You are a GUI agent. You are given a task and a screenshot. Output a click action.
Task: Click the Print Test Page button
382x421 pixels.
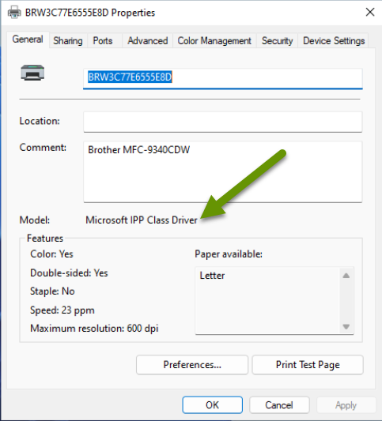[308, 365]
